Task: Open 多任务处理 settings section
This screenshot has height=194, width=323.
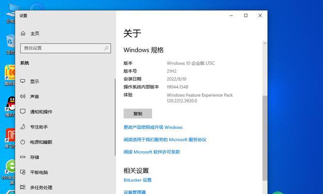Action: tap(41, 187)
